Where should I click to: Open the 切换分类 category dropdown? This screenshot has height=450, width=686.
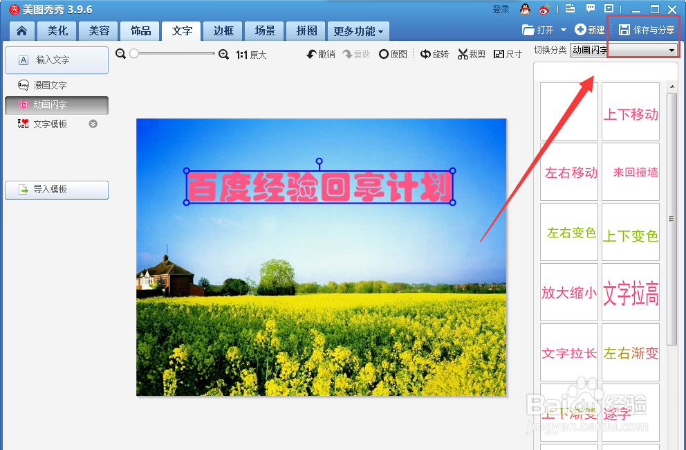(624, 51)
